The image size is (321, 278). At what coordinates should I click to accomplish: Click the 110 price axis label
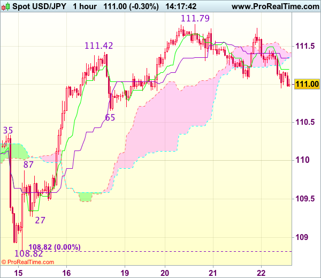[302, 160]
